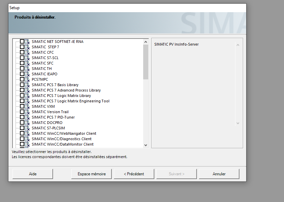Select SIMATIC PCS 7 Logic Matrix Engineering Tool
The width and height of the screenshot is (284, 202).
pos(71,101)
